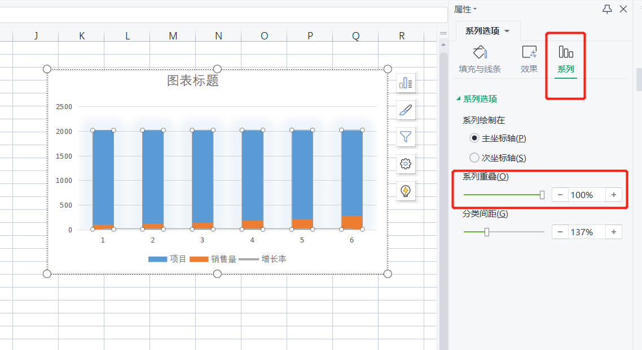Select column M header
Viewport: 642px width, 350px height.
pos(173,36)
